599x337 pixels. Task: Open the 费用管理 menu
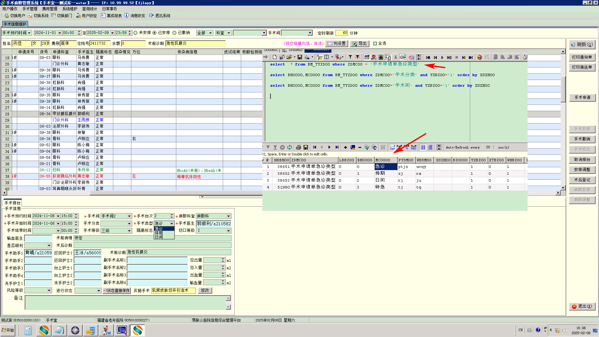[x=50, y=9]
